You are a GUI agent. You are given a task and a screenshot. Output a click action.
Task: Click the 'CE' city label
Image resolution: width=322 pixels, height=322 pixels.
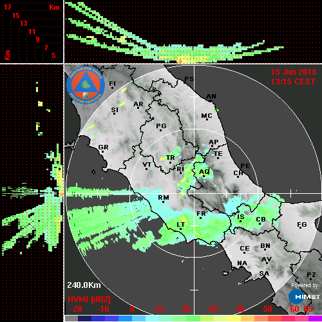245,249
